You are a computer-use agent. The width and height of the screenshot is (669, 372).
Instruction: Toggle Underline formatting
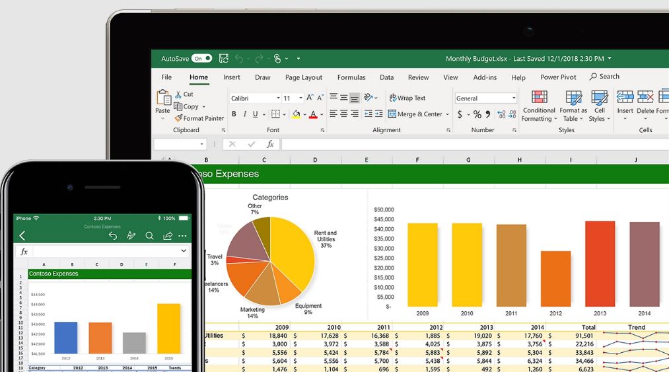tap(255, 114)
